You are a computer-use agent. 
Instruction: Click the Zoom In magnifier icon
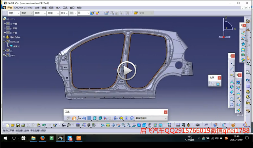pos(123,125)
